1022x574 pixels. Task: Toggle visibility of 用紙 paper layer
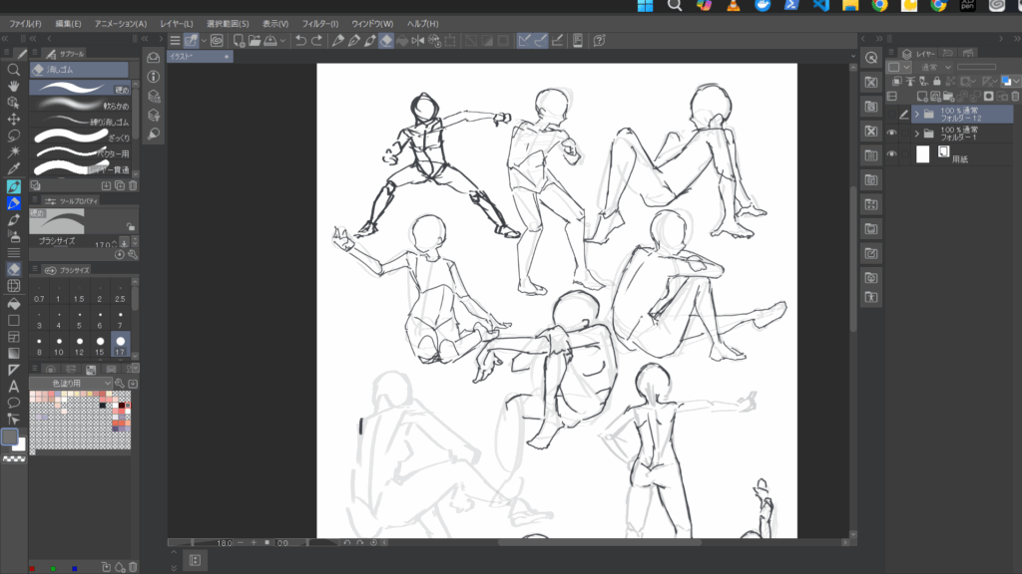pos(892,154)
